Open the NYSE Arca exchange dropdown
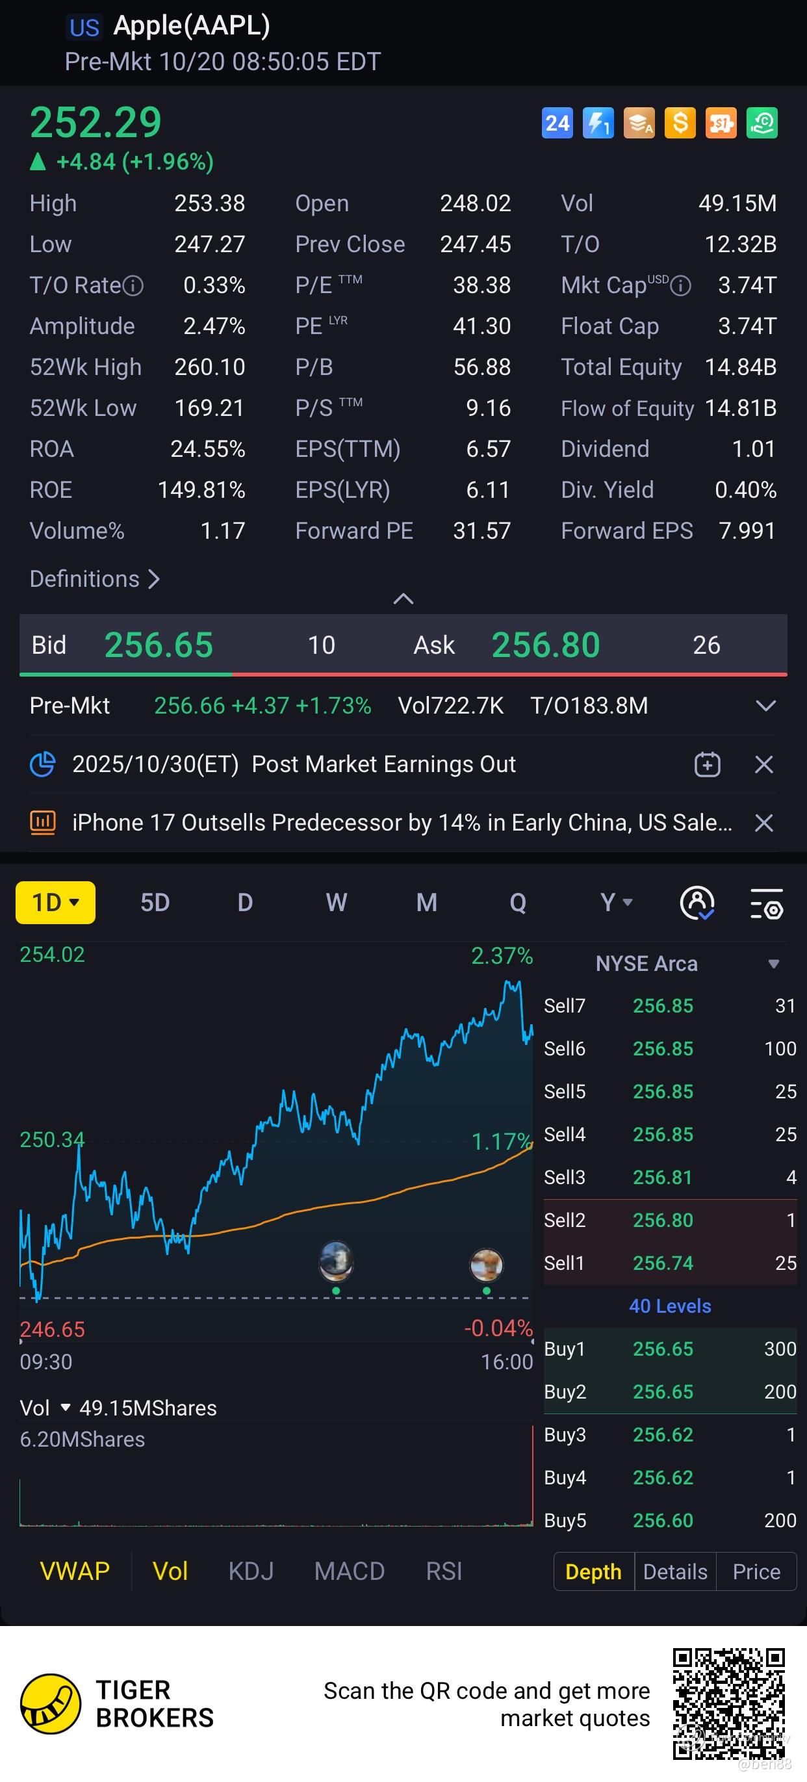 687,964
